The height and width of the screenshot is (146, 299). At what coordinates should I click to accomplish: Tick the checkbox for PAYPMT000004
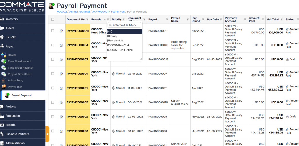[x=53, y=45]
